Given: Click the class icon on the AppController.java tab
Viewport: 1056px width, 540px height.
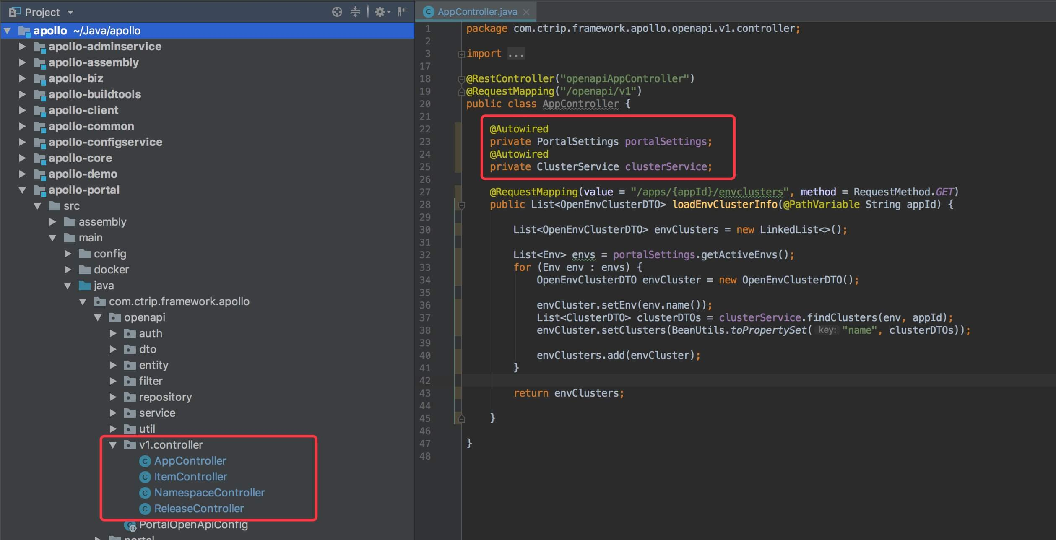Looking at the screenshot, I should click(x=428, y=12).
